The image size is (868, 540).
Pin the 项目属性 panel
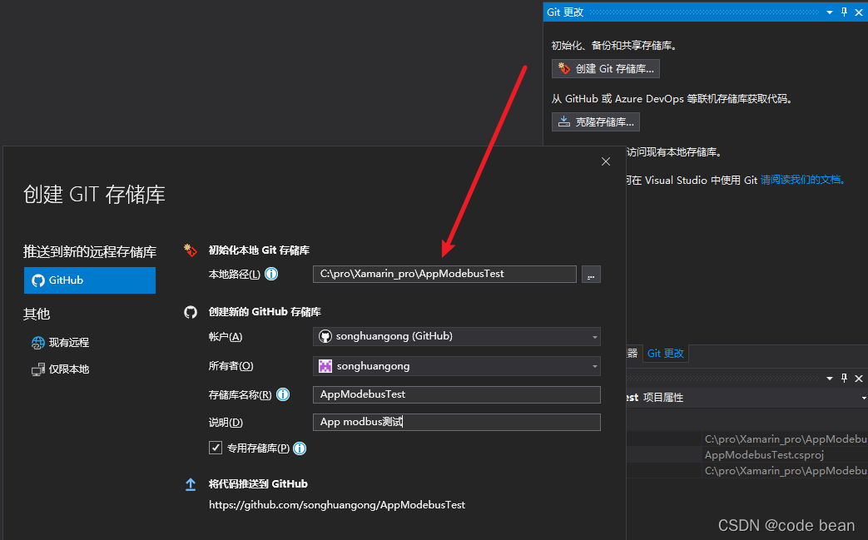[x=844, y=378]
